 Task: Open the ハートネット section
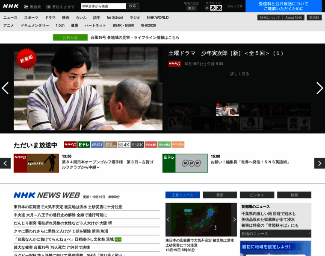[95, 26]
